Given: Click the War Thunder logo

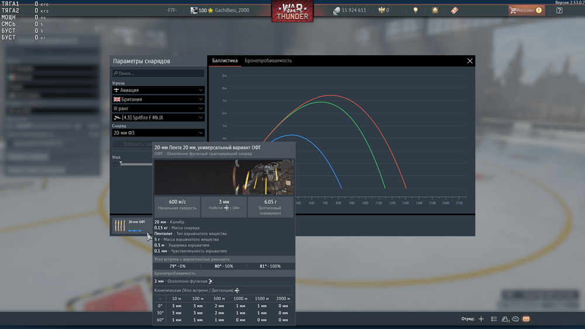Looking at the screenshot, I should pyautogui.click(x=292, y=11).
